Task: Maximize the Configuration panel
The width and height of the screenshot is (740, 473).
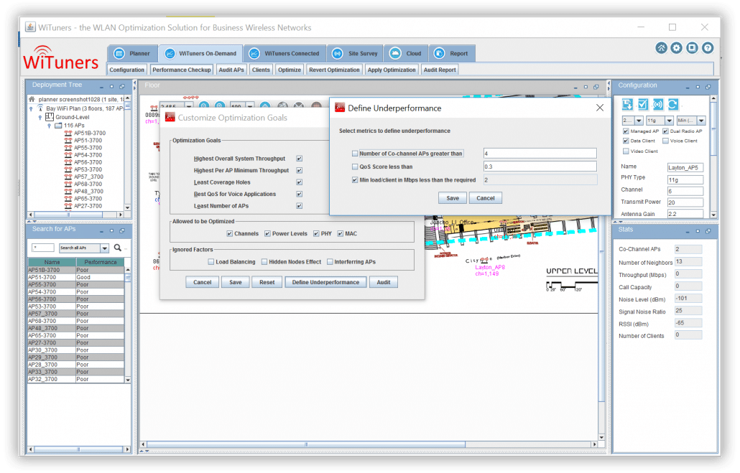Action: pyautogui.click(x=698, y=88)
